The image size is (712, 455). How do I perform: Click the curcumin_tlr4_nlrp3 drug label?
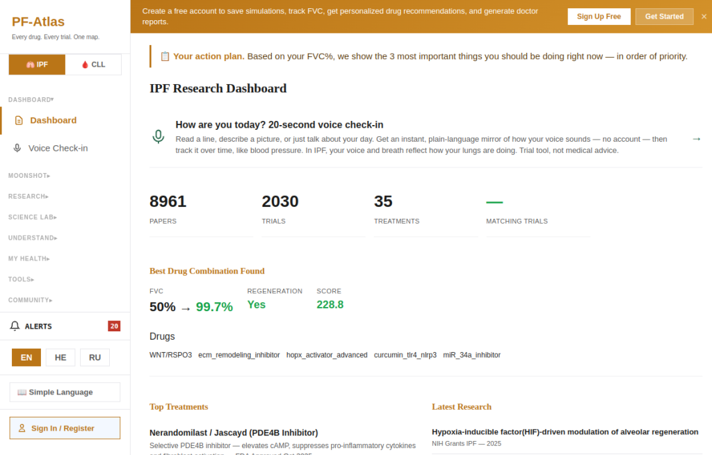tap(405, 355)
